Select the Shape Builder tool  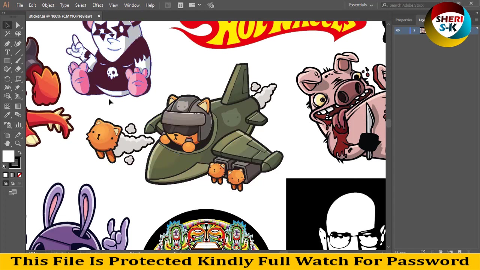click(7, 96)
